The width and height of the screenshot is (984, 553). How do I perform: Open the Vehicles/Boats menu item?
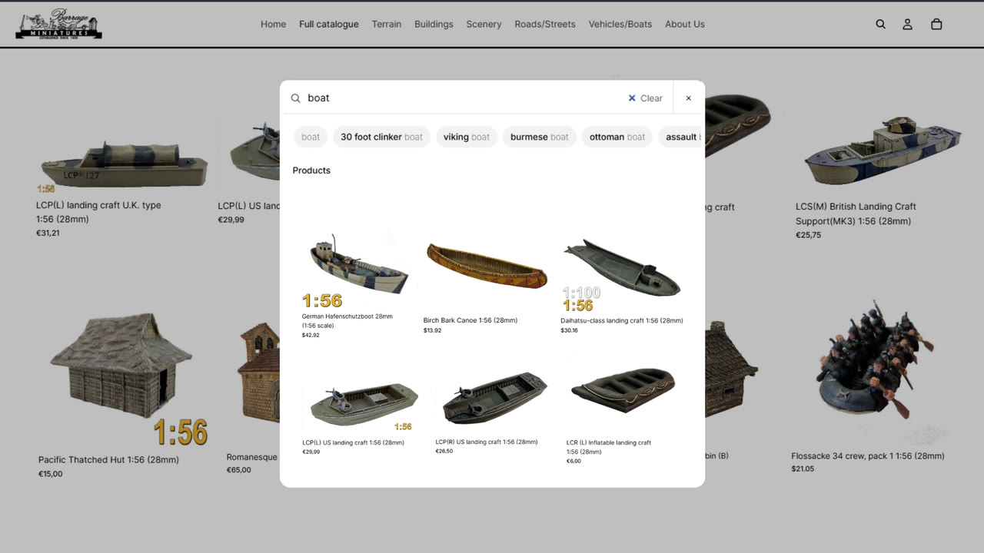pos(620,24)
